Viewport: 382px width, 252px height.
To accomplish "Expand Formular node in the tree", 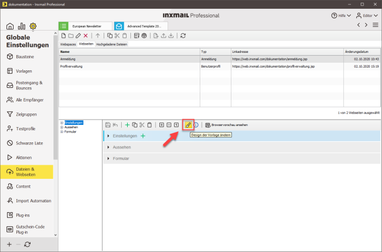I will click(x=62, y=131).
